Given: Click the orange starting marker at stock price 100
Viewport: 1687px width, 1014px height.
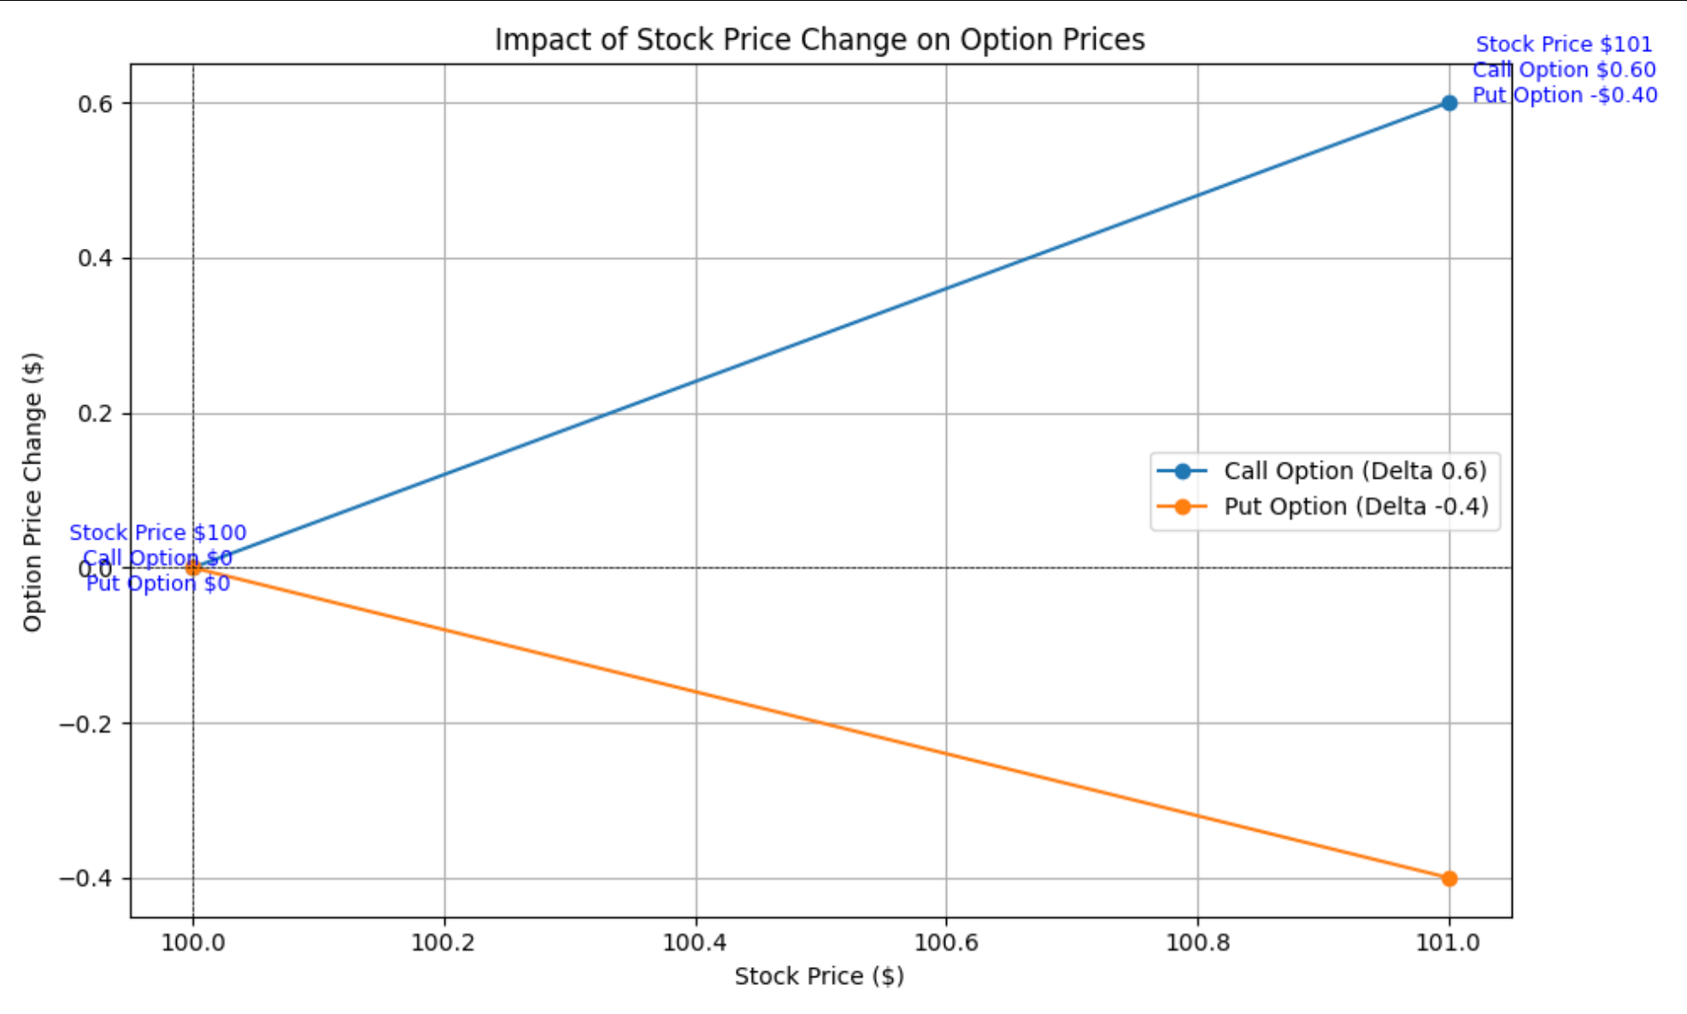Looking at the screenshot, I should 193,568.
